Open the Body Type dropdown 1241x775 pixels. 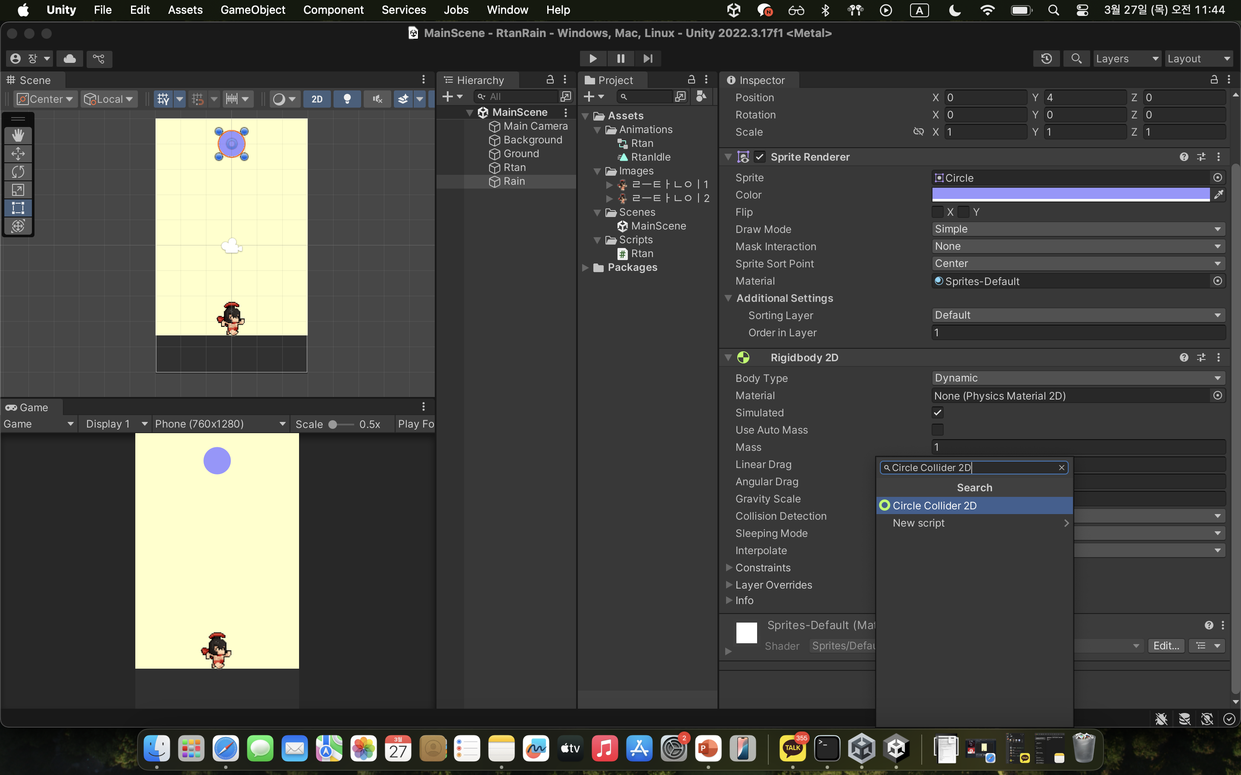(x=1078, y=378)
